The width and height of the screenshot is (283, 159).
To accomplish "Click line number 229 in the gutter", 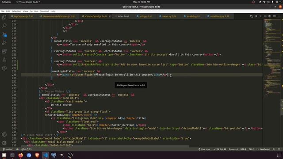I will tap(14, 75).
